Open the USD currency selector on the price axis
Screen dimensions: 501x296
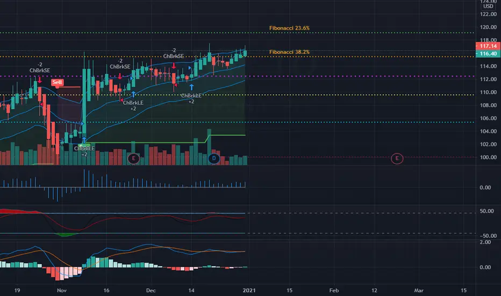pyautogui.click(x=488, y=6)
